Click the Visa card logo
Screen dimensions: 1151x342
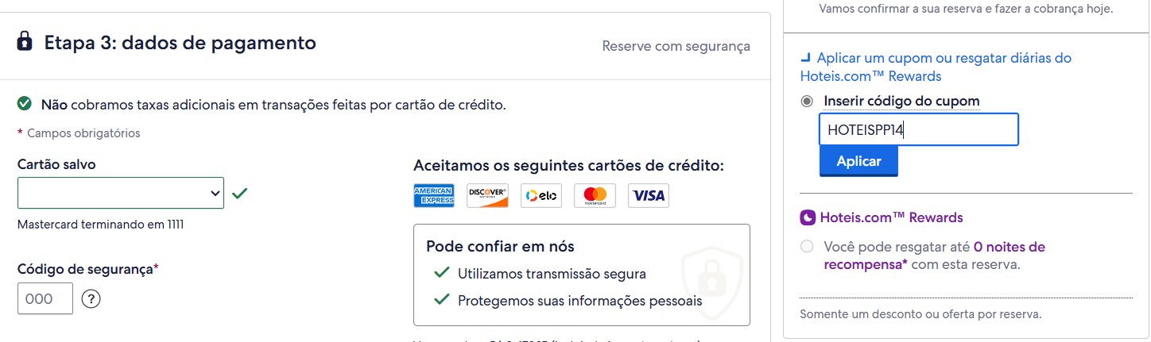(649, 195)
